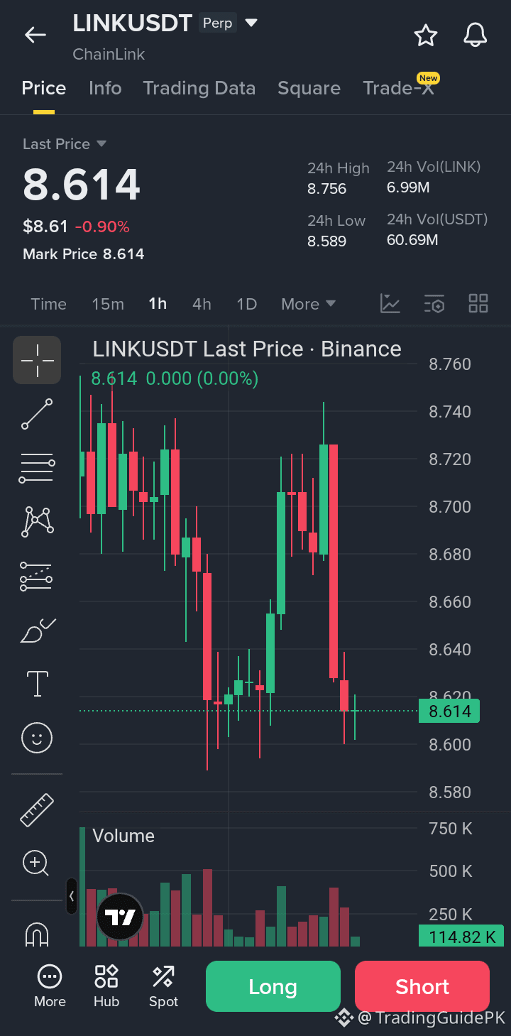Open the Trading Data tab
Screen dimensions: 511x1036
(199, 88)
